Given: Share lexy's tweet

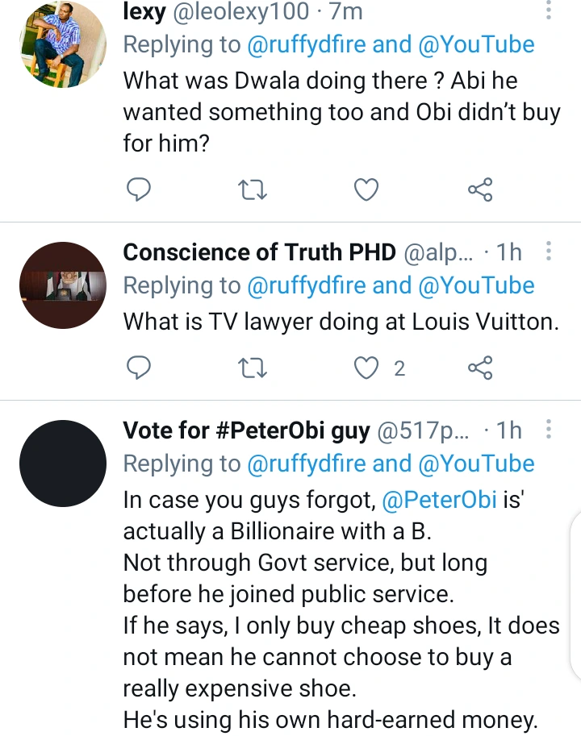Looking at the screenshot, I should pos(480,190).
